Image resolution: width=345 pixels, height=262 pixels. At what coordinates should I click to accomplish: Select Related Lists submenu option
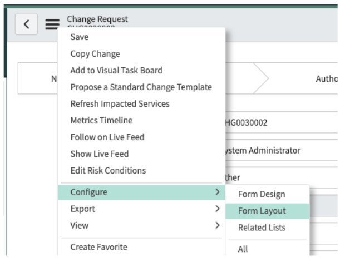(262, 228)
